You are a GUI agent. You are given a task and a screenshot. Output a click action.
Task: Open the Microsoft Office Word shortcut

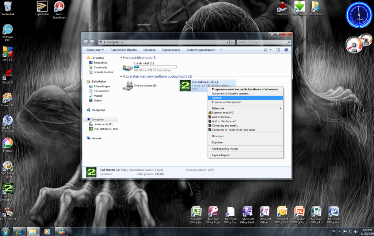point(334,215)
